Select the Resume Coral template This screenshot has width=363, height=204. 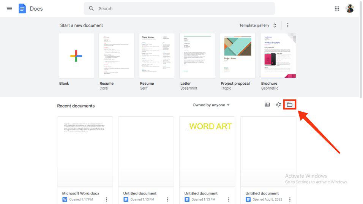click(117, 55)
